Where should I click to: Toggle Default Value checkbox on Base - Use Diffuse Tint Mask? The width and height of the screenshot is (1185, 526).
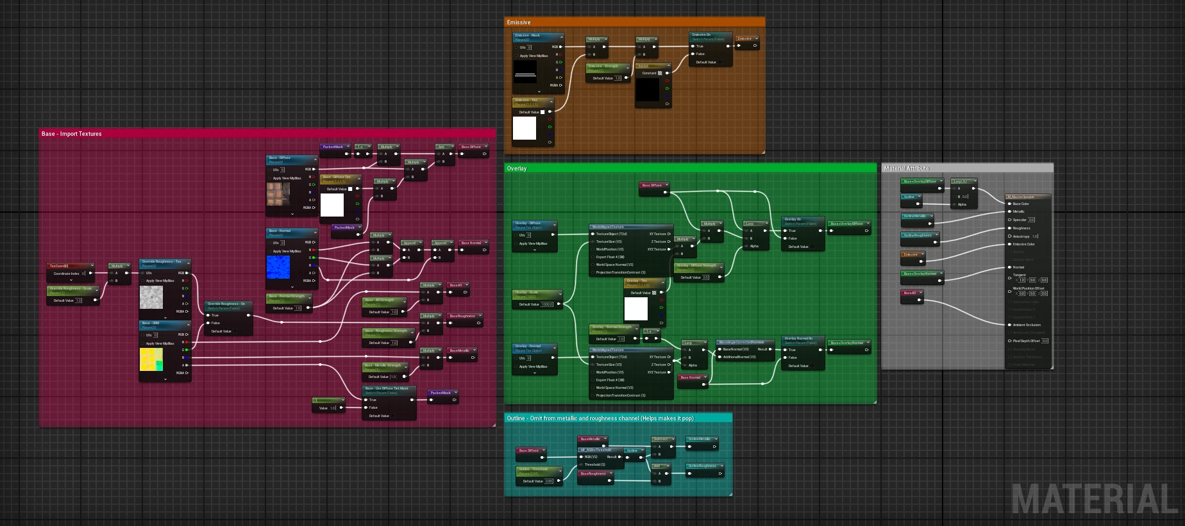pyautogui.click(x=393, y=416)
